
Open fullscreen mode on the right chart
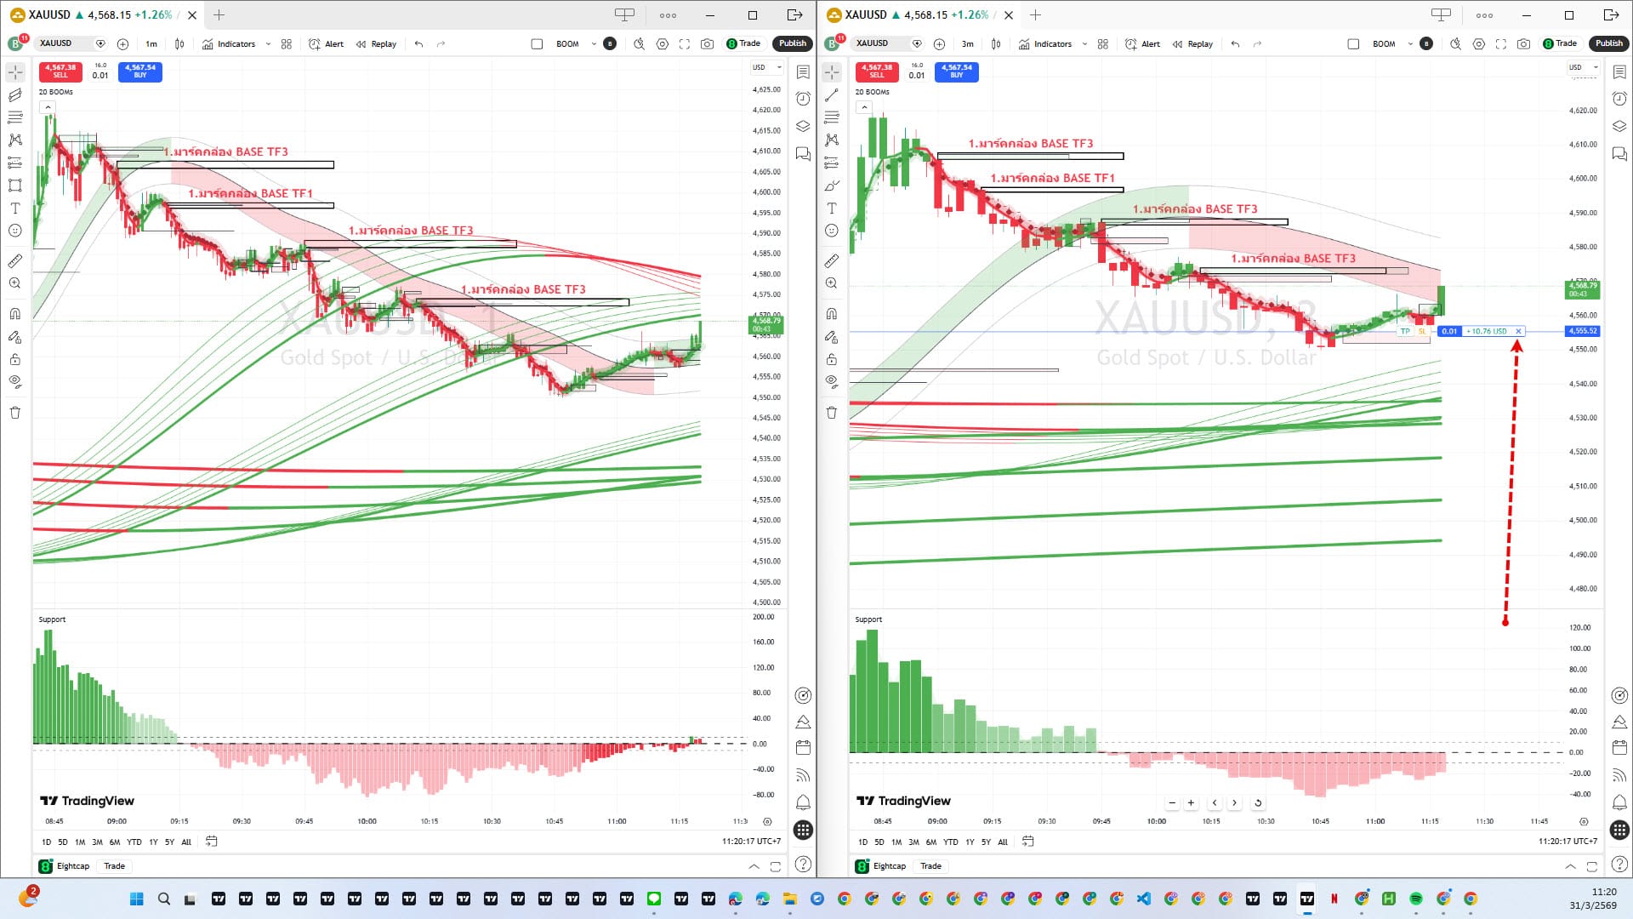tap(1501, 43)
